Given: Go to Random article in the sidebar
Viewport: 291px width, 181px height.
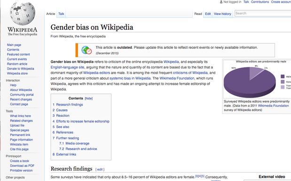Looking at the screenshot, I should (17, 64).
